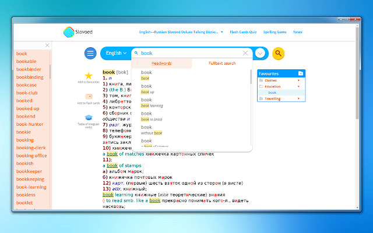Select the 'book in (into)' search result
The image size is (373, 233).
191,116
